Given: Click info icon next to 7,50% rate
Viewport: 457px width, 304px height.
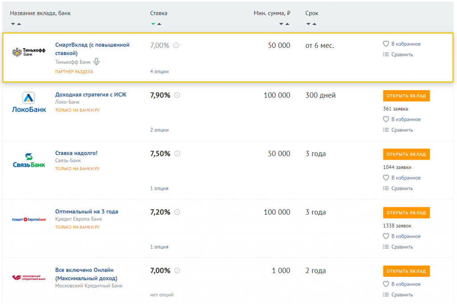Looking at the screenshot, I should (x=177, y=154).
